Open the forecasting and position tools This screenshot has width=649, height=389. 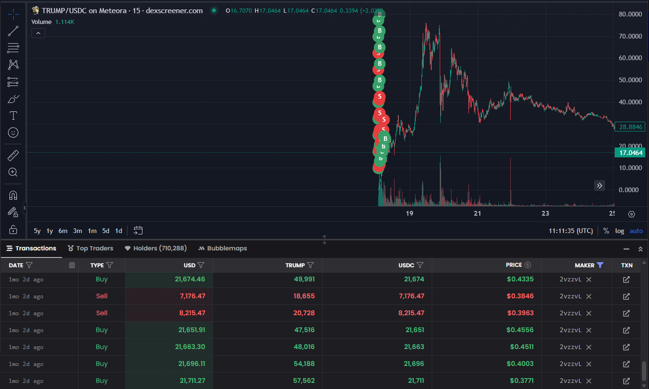[13, 82]
